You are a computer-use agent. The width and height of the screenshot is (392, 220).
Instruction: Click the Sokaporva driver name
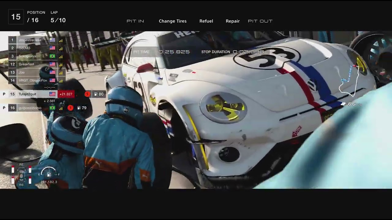(27, 56)
